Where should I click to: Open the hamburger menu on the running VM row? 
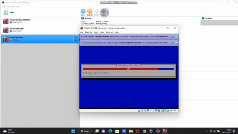pyautogui.click(x=75, y=39)
